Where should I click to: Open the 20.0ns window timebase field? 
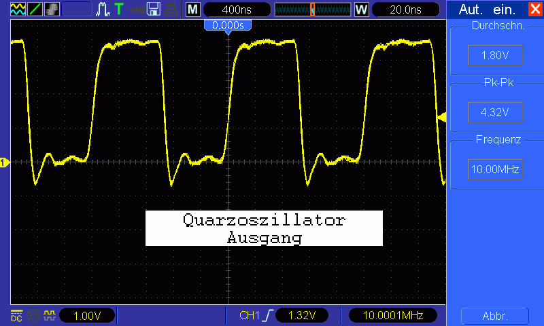tap(405, 10)
